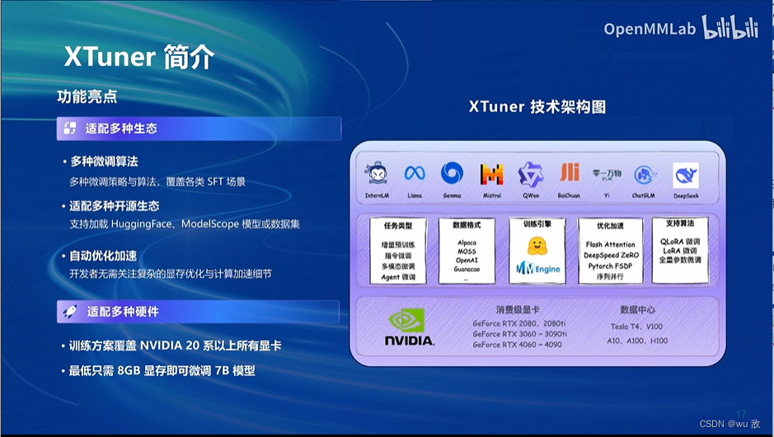Click the line 开发者无需关注复杂的显存优化
The width and height of the screenshot is (774, 437).
171,274
